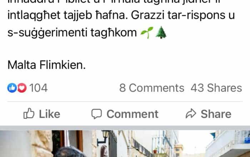Click the blue thumbs-up reaction icon
The height and width of the screenshot is (157, 250).
click(x=12, y=88)
